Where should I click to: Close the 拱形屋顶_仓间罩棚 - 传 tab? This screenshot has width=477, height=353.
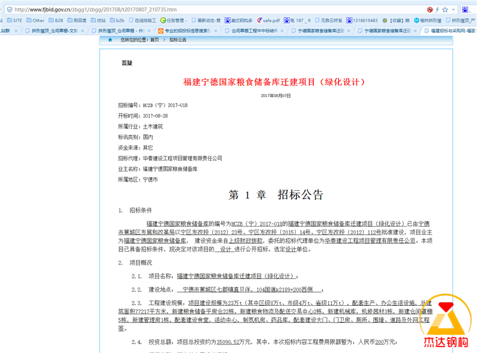149,31
